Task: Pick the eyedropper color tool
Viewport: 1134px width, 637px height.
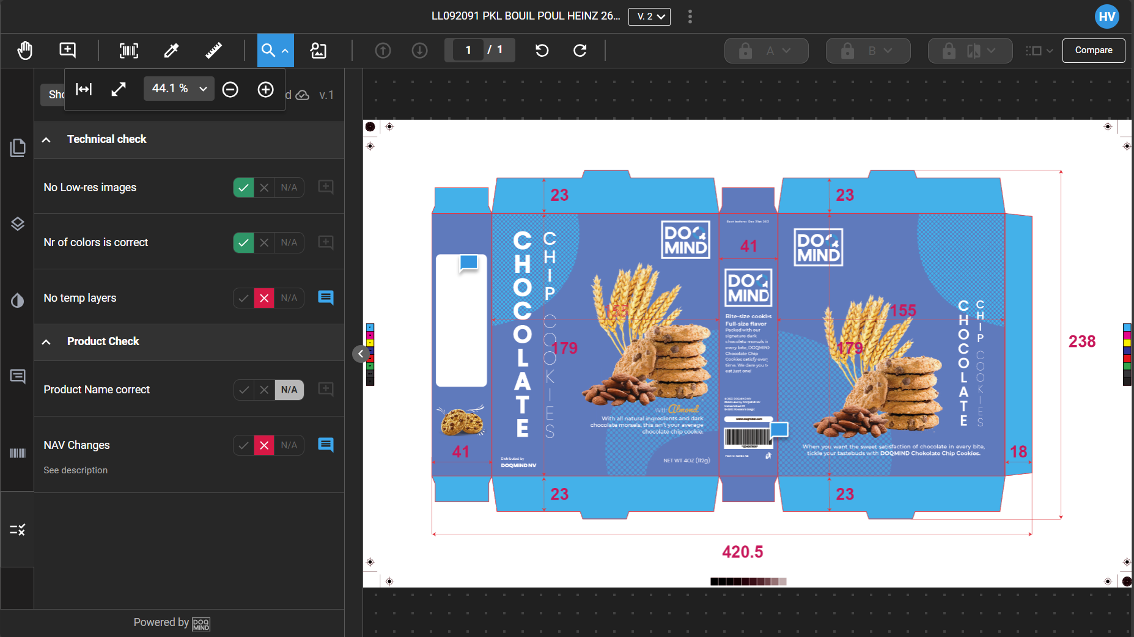Action: tap(171, 50)
